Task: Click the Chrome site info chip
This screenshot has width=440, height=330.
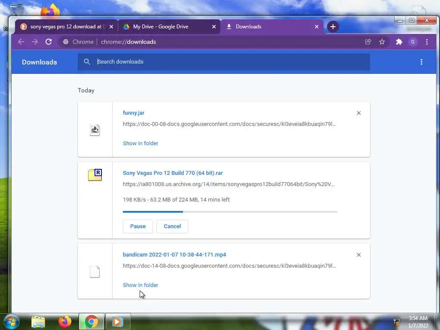Action: point(78,42)
